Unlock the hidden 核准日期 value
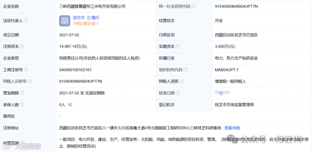 pos(221,93)
